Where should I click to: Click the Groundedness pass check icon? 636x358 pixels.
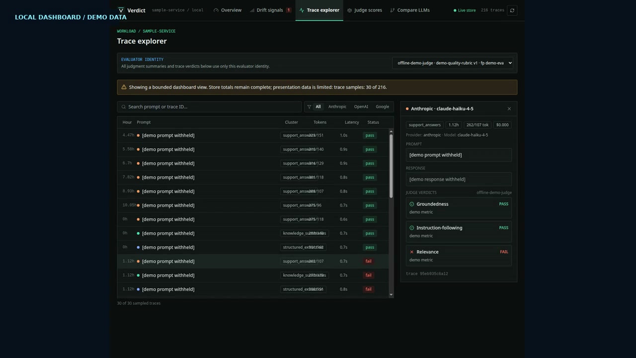pos(411,204)
